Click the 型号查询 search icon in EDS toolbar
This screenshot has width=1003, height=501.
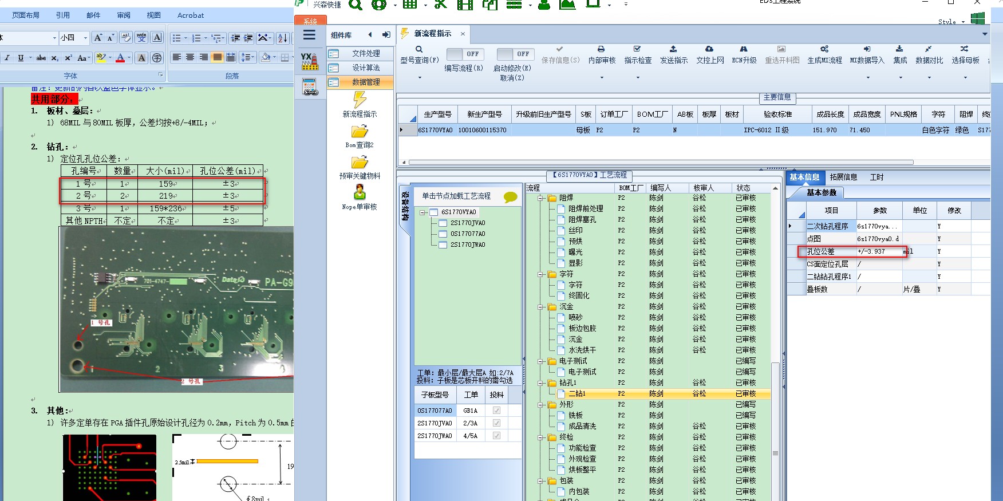point(419,49)
